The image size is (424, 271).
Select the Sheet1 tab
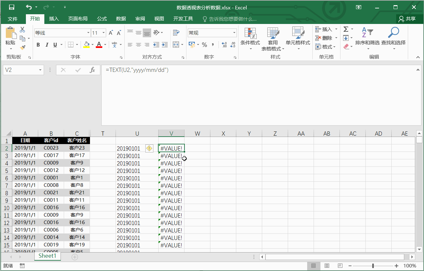(47, 256)
